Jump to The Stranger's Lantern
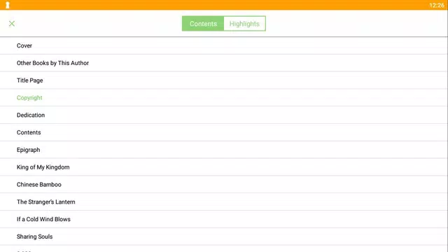The width and height of the screenshot is (448, 252). pyautogui.click(x=224, y=202)
